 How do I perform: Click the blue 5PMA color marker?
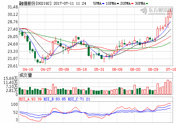coord(103,4)
